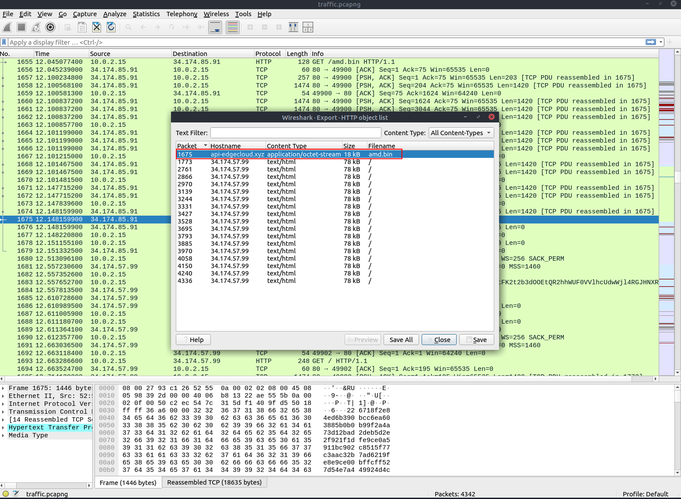681x499 pixels.
Task: Jump to the last packet
Action: [201, 27]
